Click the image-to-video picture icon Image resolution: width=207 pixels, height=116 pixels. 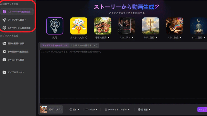[4, 43]
